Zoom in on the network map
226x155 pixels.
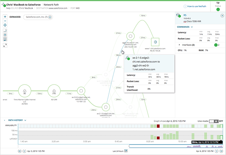[5, 17]
